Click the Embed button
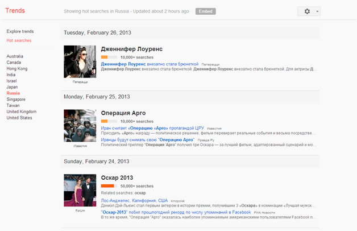Viewport: 357px width, 231px height. [x=206, y=11]
